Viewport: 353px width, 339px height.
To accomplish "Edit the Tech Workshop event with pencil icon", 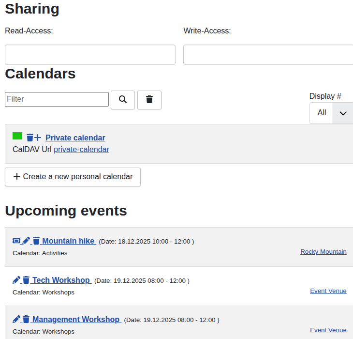I will [x=16, y=280].
